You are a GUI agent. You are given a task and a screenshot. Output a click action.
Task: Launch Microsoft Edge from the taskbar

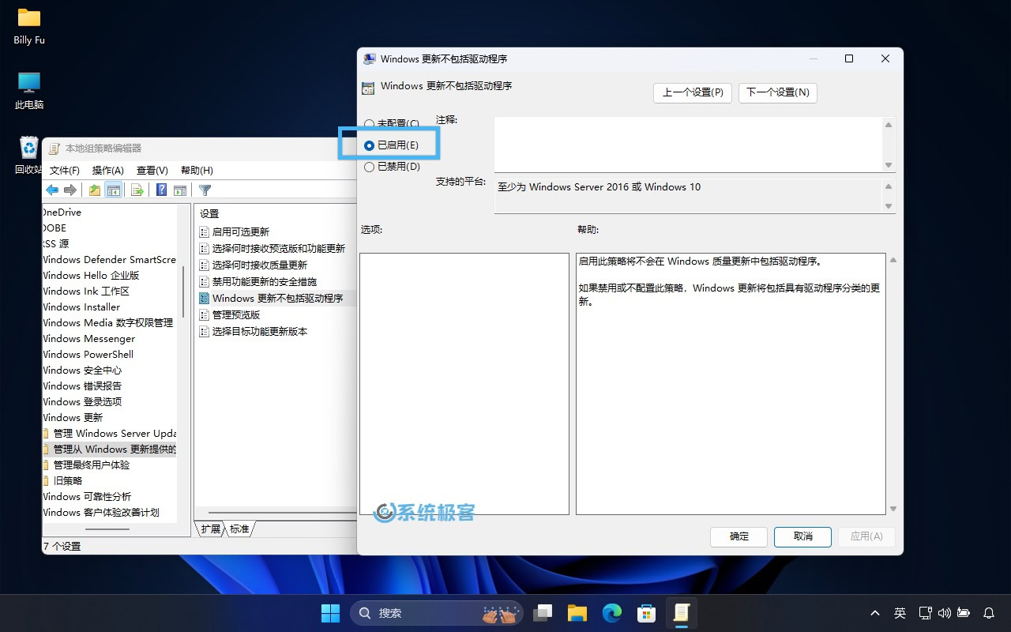tap(612, 613)
